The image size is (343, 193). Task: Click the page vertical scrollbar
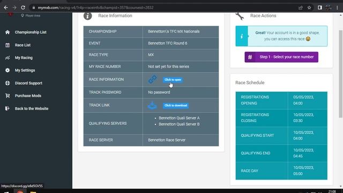[341, 75]
